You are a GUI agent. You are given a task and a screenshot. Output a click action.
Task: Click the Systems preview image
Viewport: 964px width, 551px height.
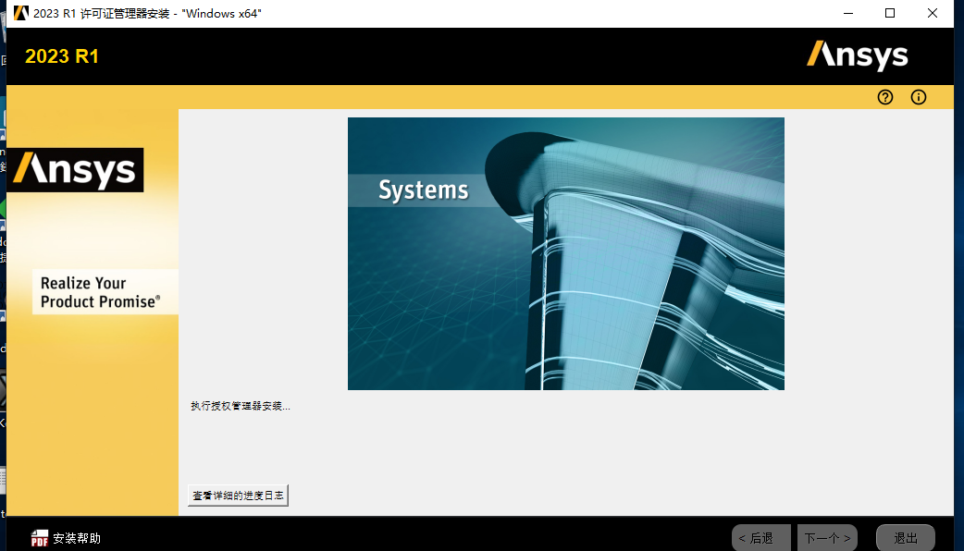[x=565, y=253]
